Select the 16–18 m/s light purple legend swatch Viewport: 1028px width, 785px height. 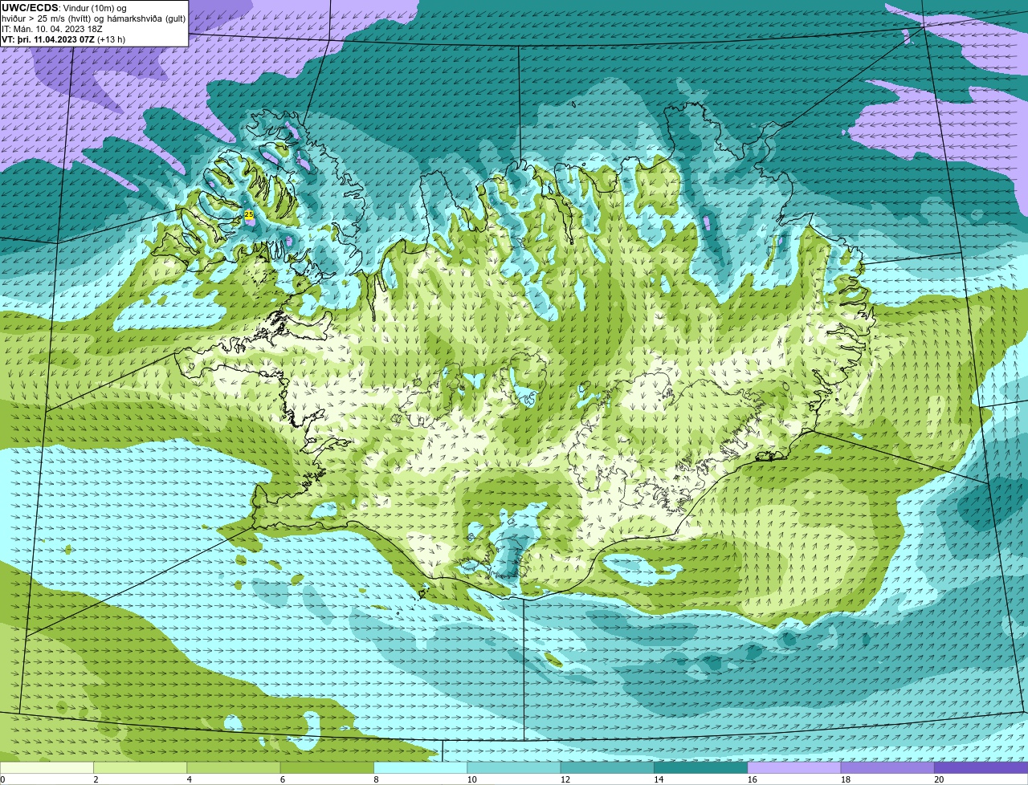[x=794, y=767]
